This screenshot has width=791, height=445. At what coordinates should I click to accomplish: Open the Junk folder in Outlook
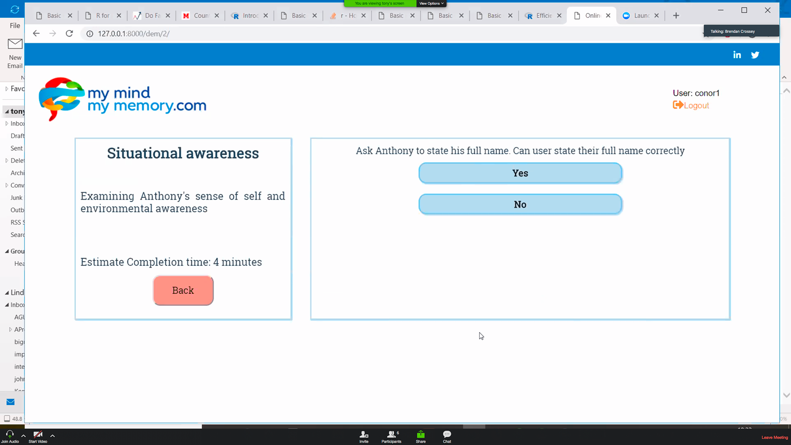coord(16,198)
